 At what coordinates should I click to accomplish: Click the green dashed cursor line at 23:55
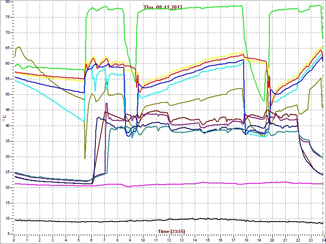click(323, 118)
